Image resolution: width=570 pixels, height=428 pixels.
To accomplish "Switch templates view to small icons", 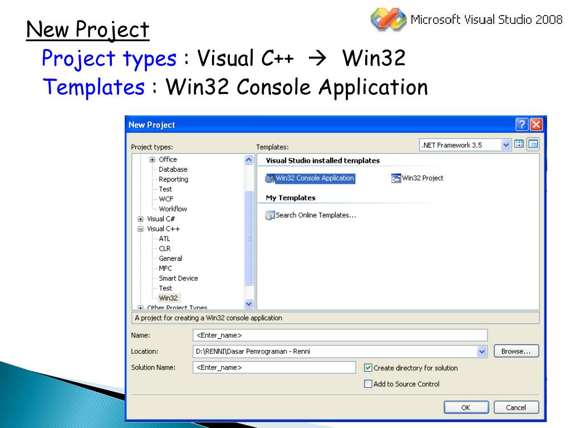I will pyautogui.click(x=533, y=144).
